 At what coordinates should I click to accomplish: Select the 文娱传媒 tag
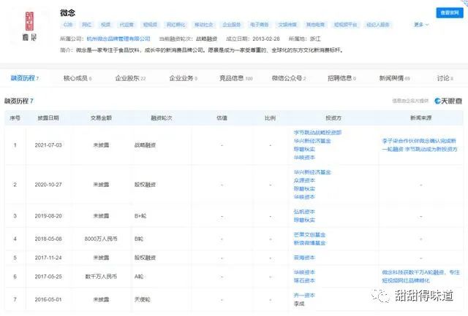point(287,25)
